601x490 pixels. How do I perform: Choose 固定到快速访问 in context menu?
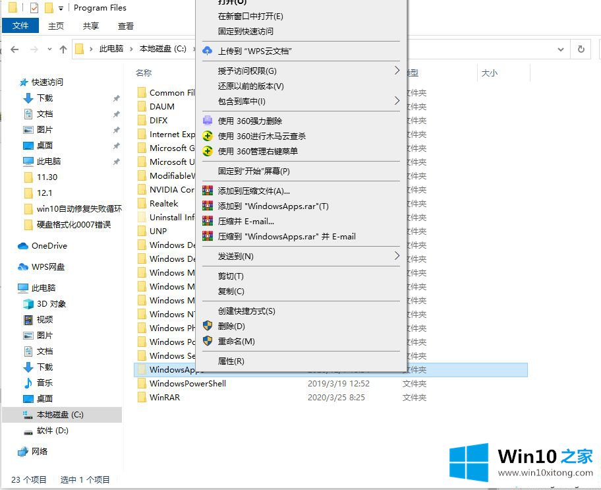pos(246,32)
